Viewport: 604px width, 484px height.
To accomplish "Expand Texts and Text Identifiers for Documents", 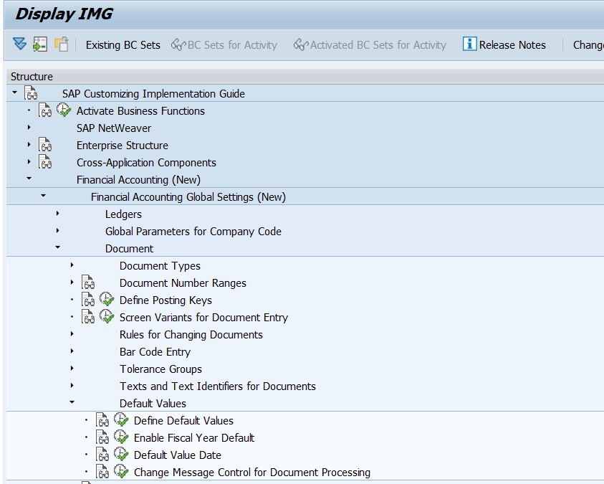I will [72, 385].
